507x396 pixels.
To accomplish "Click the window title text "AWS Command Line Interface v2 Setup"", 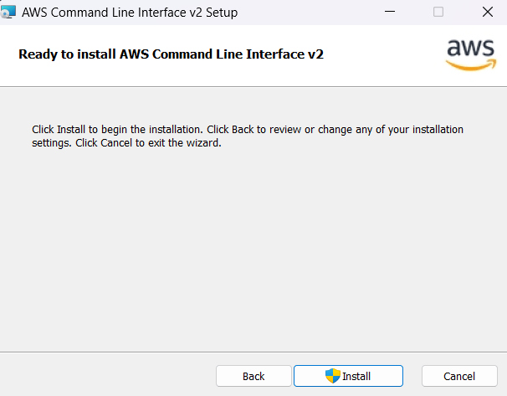I will 130,13.
